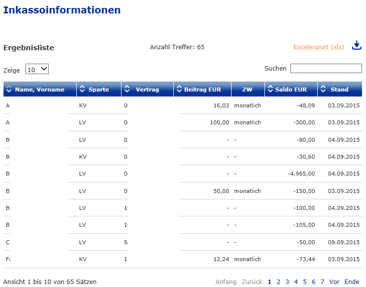Select page 6 in pagination
Image resolution: width=366 pixels, height=287 pixels.
point(314,282)
